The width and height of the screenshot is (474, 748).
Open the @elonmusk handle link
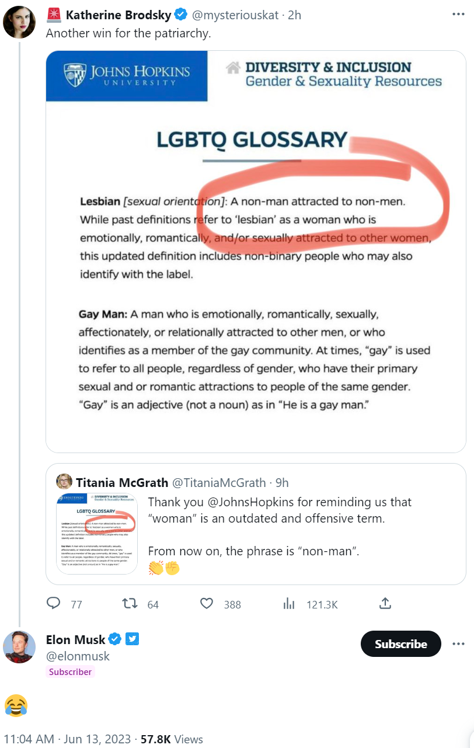[78, 656]
